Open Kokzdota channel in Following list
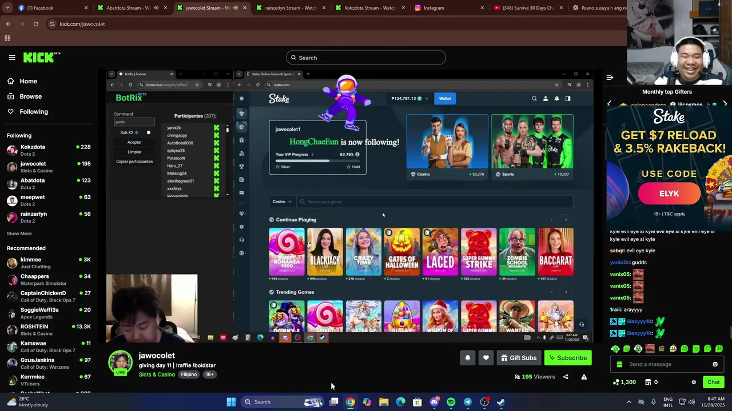The image size is (732, 411). (49, 151)
